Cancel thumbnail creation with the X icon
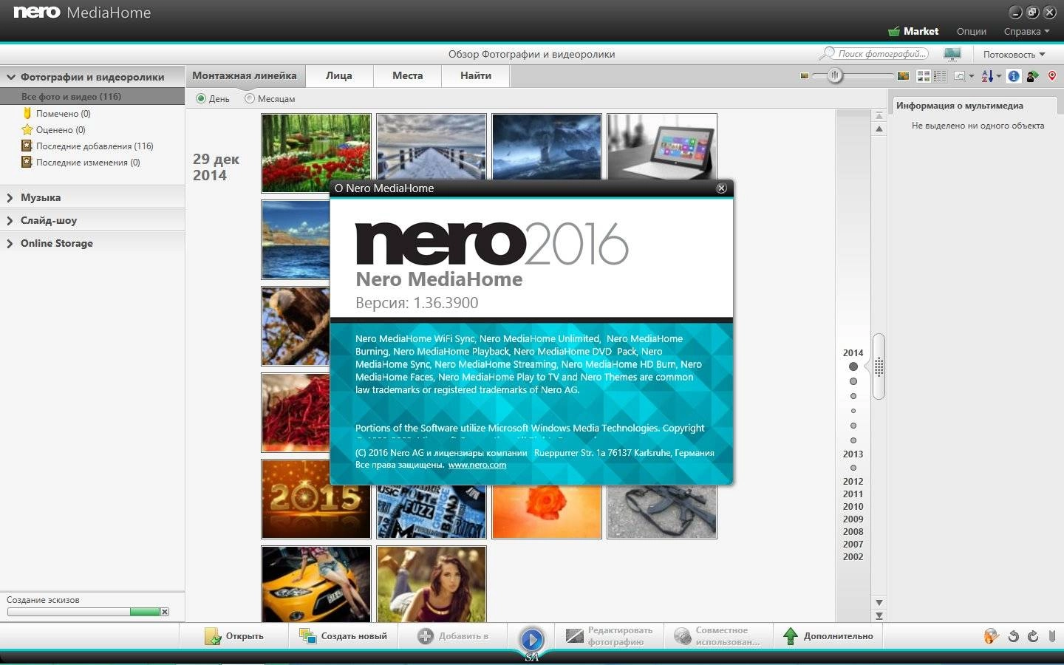This screenshot has width=1064, height=665. pos(165,612)
